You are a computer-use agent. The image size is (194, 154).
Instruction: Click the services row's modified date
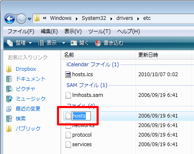click(x=158, y=144)
